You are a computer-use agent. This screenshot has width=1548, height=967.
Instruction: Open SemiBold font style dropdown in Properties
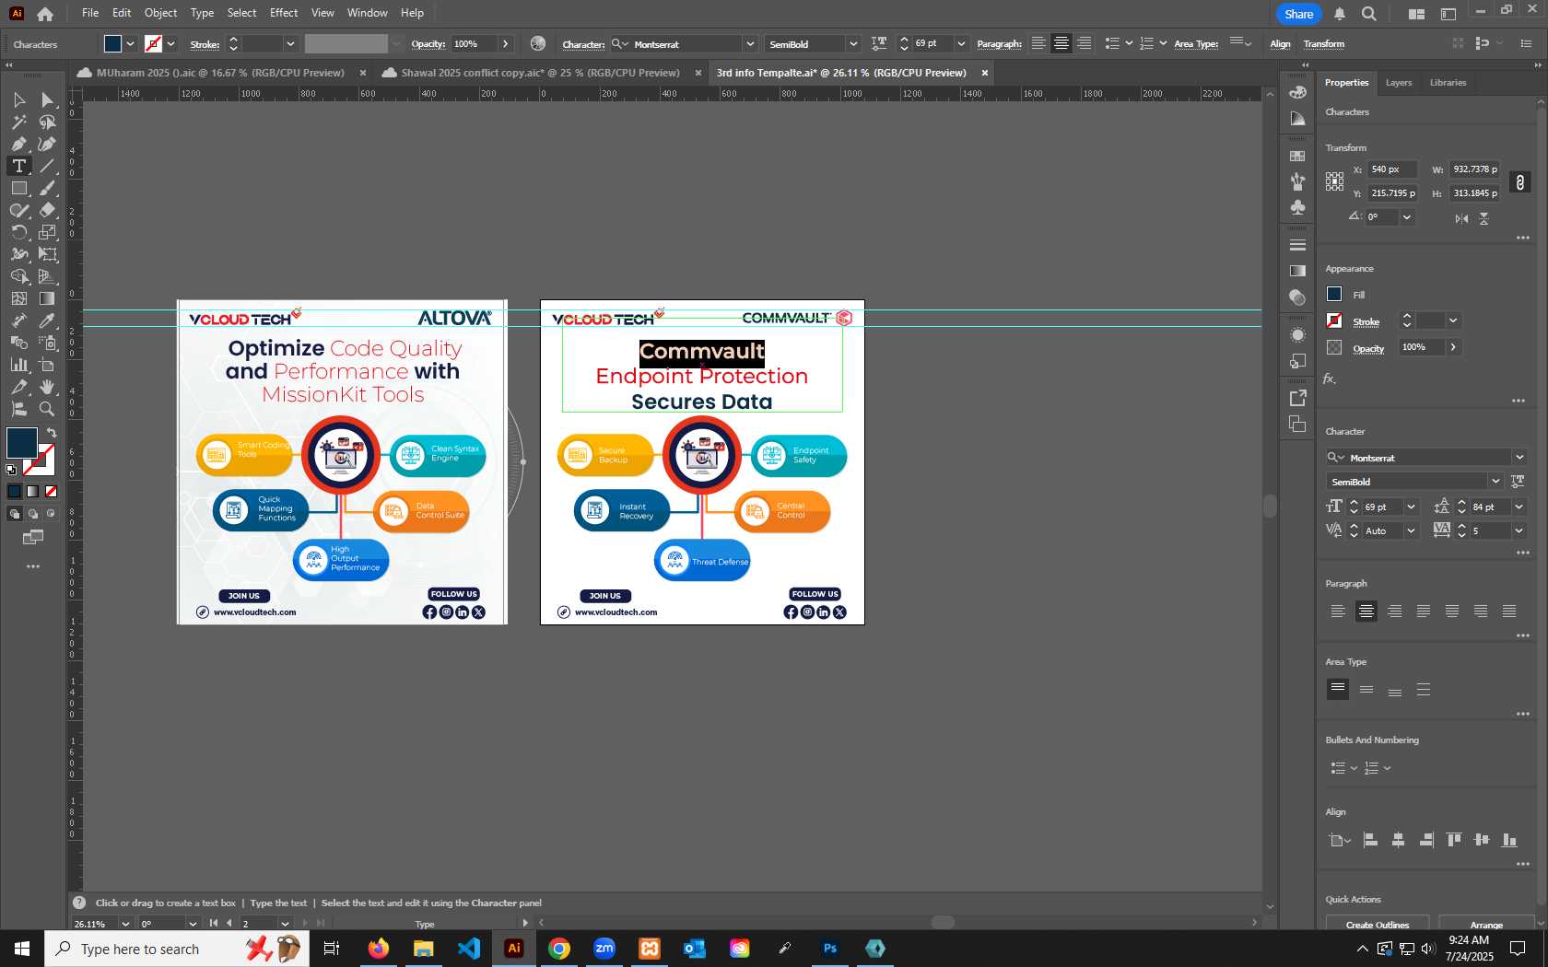pos(1495,482)
